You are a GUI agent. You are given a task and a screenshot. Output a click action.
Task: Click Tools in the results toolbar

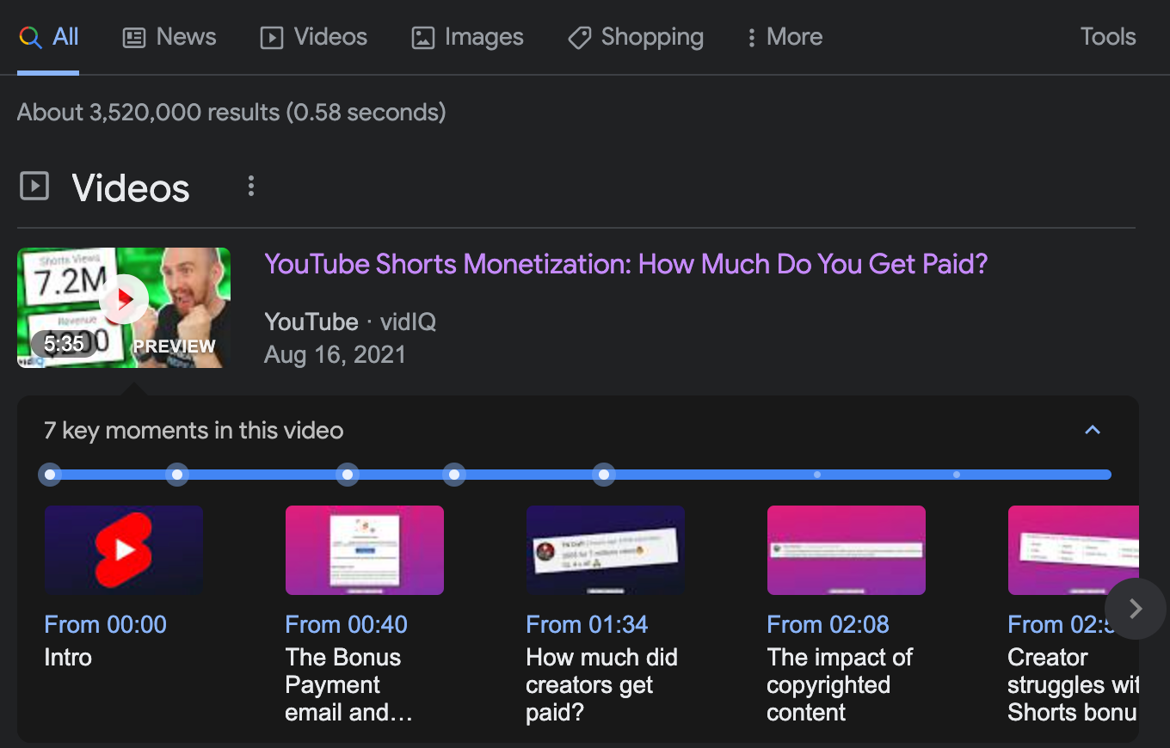point(1107,37)
